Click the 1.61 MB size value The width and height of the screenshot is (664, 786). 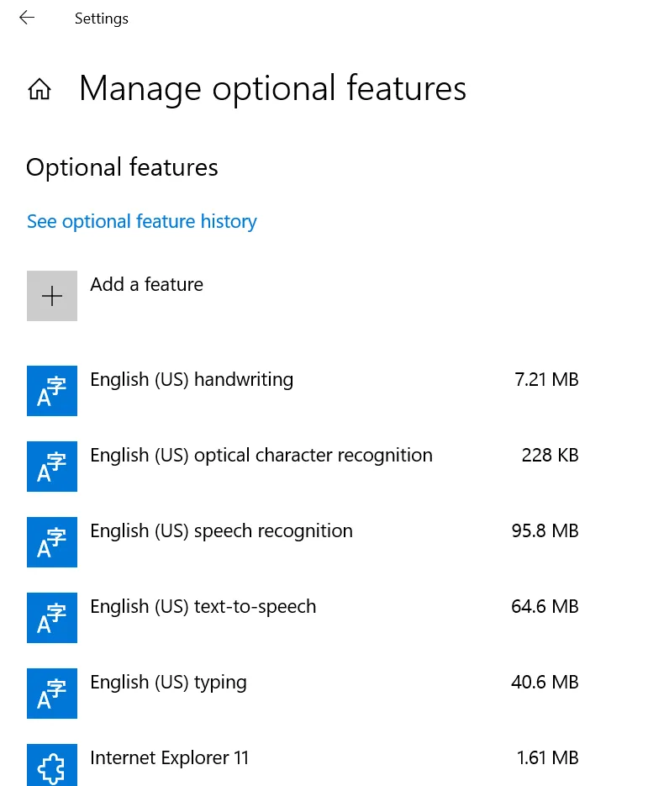tap(548, 758)
